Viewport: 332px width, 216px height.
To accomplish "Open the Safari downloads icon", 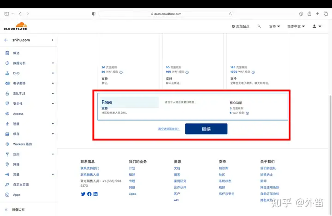I will point(301,14).
